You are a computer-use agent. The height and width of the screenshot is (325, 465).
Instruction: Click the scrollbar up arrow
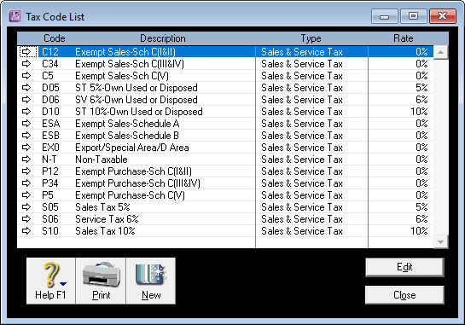coord(440,52)
